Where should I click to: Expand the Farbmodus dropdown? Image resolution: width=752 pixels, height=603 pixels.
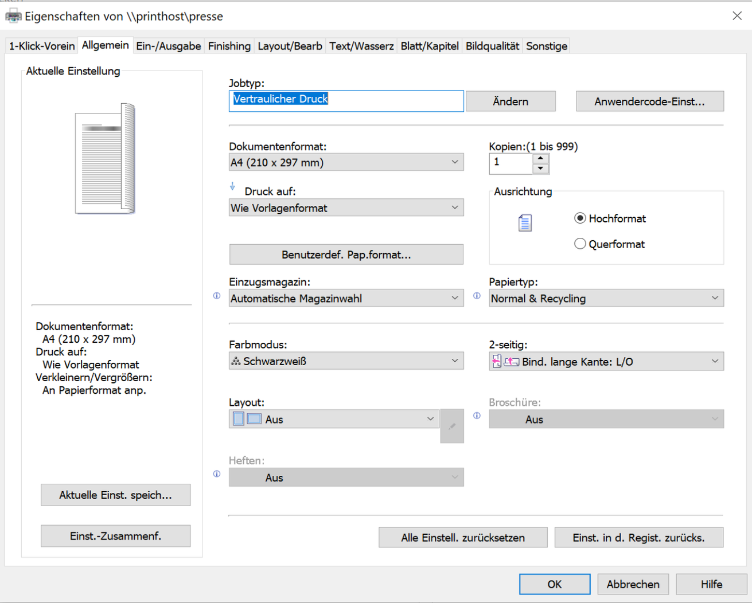click(x=346, y=361)
